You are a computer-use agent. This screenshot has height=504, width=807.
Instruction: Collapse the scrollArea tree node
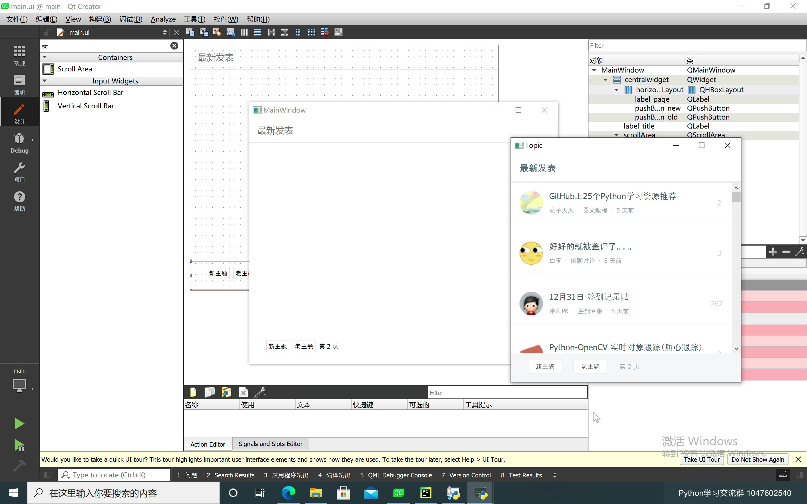coord(616,135)
